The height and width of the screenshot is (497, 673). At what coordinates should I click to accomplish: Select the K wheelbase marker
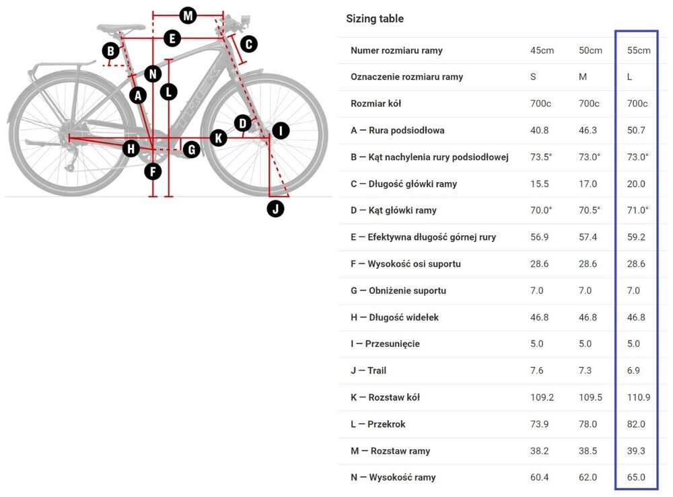pyautogui.click(x=218, y=138)
